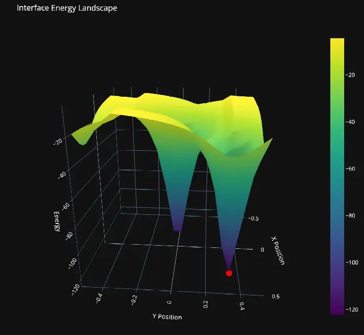Click the -80 tick on the Energy axis
The image size is (364, 335).
click(70, 236)
